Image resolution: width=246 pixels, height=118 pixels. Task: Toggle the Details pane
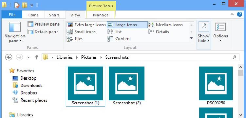43,32
